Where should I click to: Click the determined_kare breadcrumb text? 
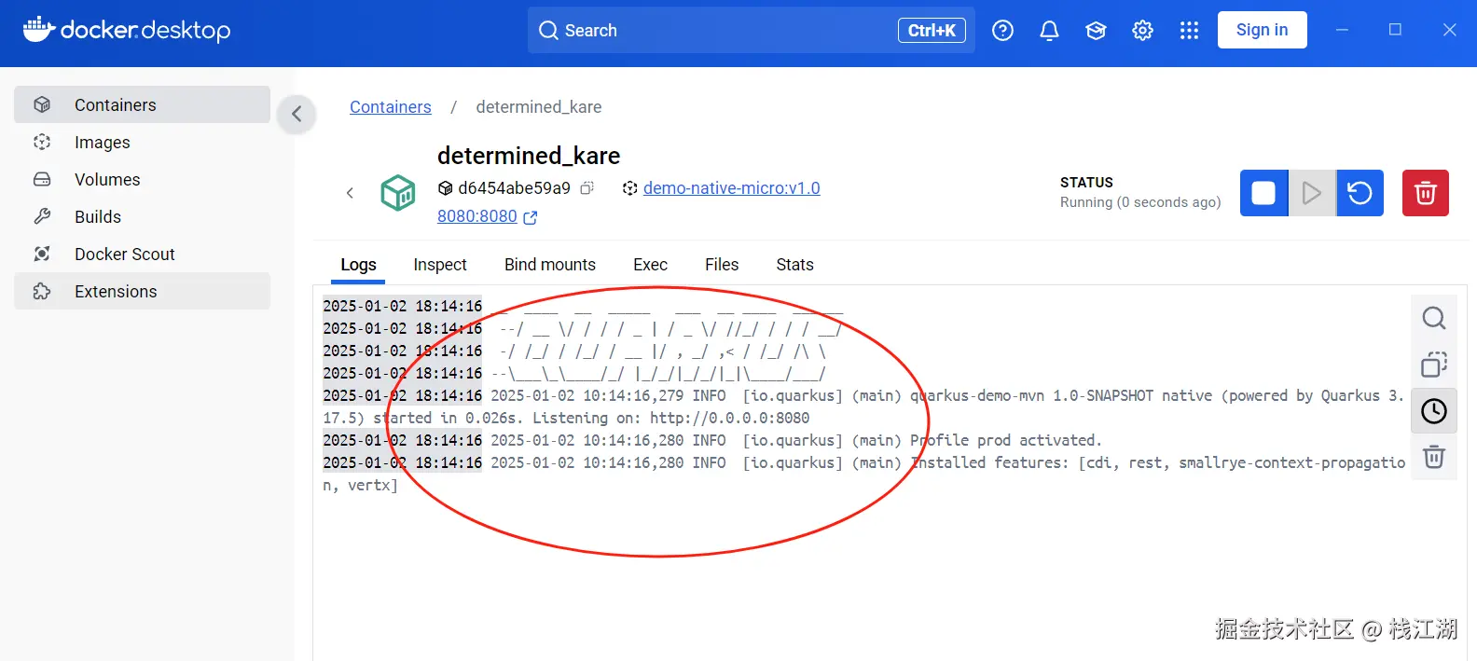[539, 107]
